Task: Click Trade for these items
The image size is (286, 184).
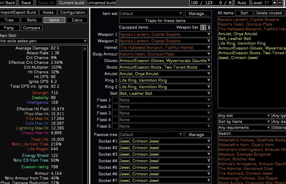Action: click(165, 21)
